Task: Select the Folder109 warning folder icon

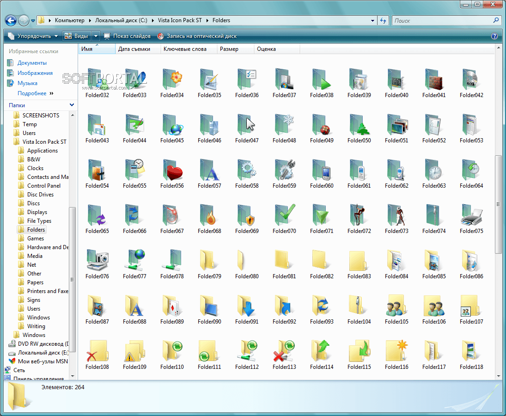Action: (x=134, y=350)
